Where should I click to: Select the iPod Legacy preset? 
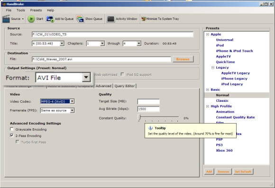coord(232,84)
